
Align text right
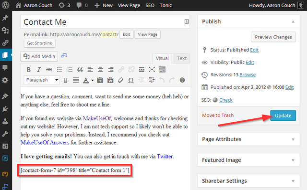point(111,70)
